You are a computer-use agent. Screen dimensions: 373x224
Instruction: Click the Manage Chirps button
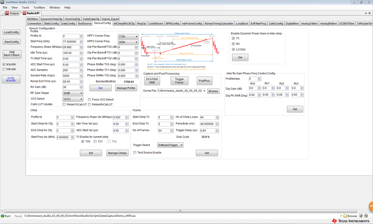pyautogui.click(x=117, y=153)
